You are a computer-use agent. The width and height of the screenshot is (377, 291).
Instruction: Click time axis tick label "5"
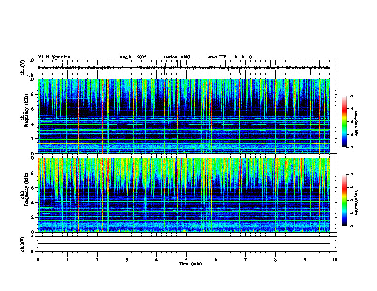tap(186, 260)
